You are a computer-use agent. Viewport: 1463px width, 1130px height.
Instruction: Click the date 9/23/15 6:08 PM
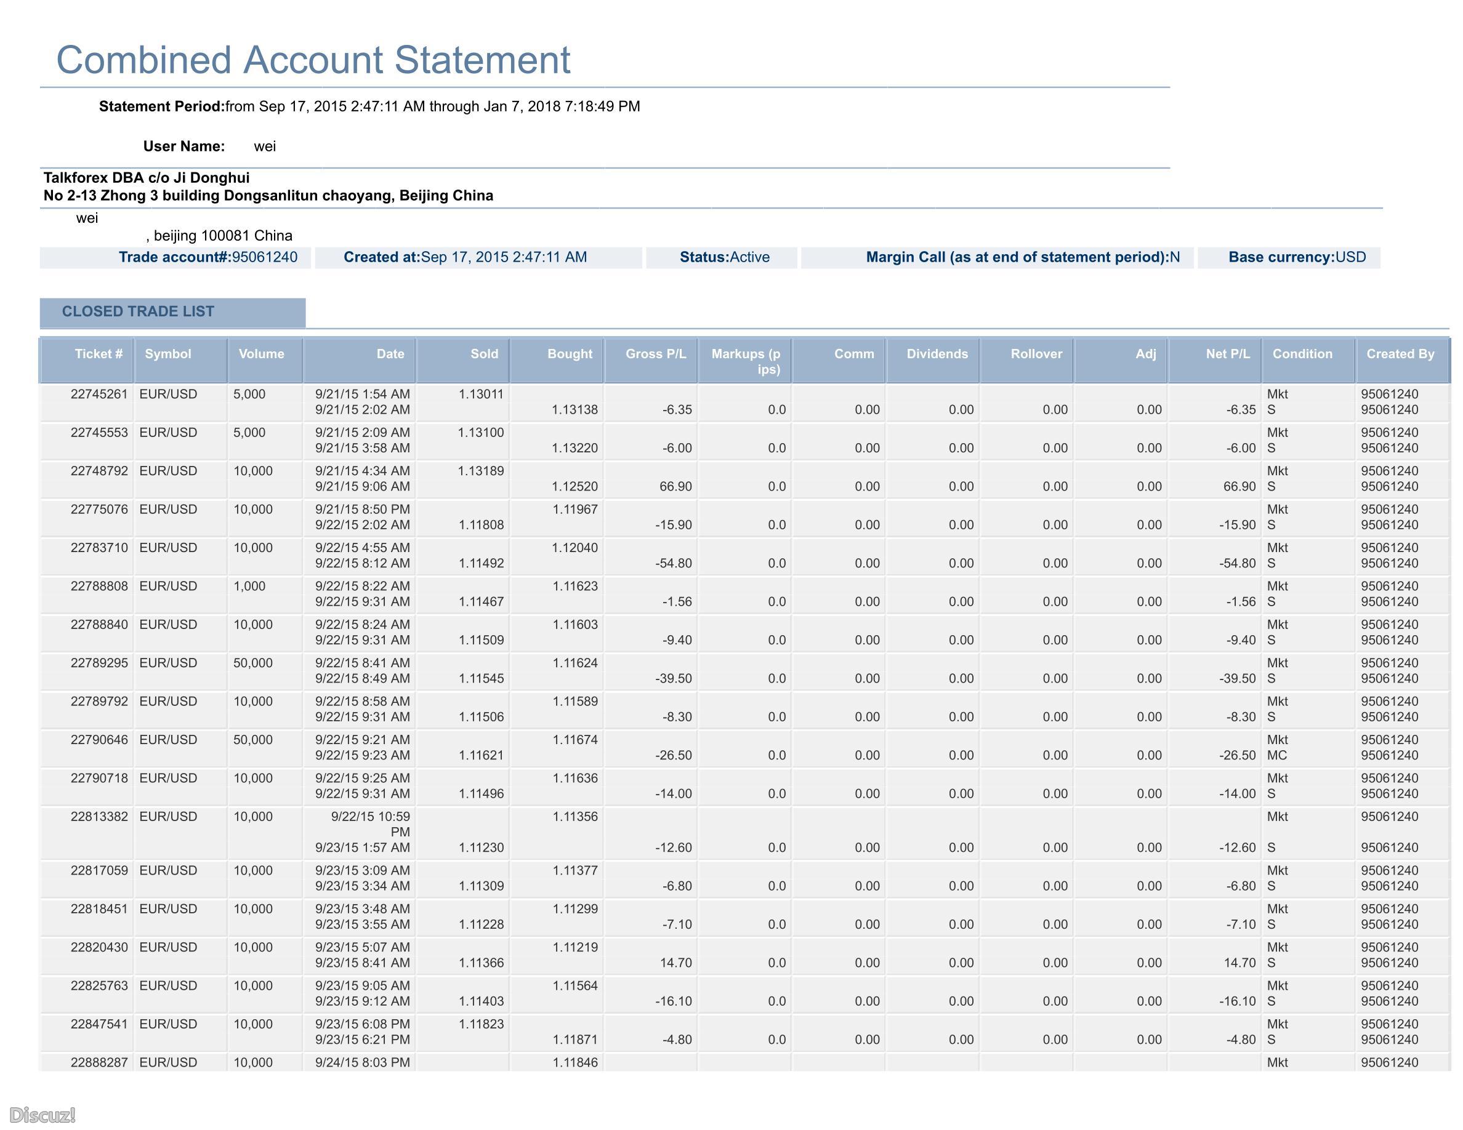coord(363,1024)
